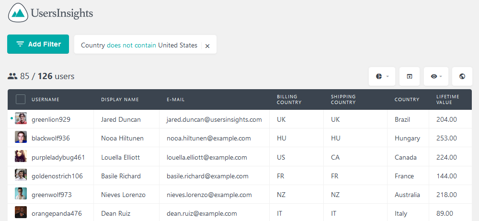Click the UsersInsights mountain logo
This screenshot has width=479, height=221.
coord(18,13)
